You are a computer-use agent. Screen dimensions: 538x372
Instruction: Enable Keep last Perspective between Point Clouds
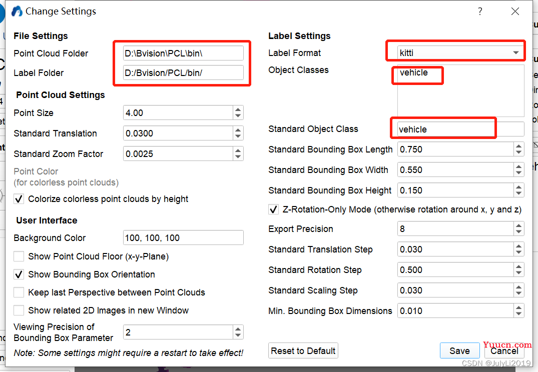click(19, 292)
